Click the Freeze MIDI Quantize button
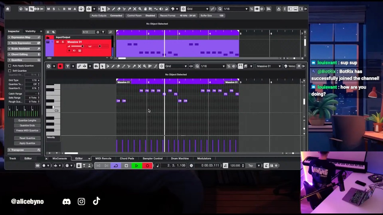Image resolution: width=383 pixels, height=215 pixels. coord(27,130)
